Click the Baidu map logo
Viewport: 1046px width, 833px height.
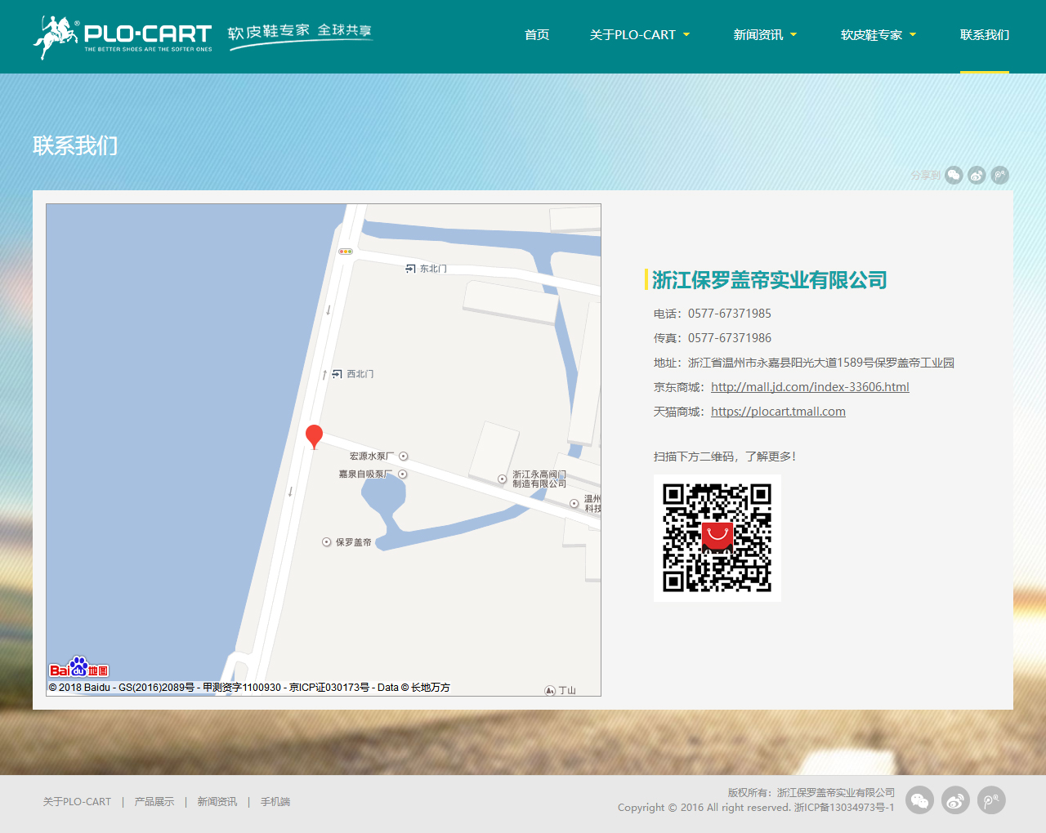coord(79,667)
